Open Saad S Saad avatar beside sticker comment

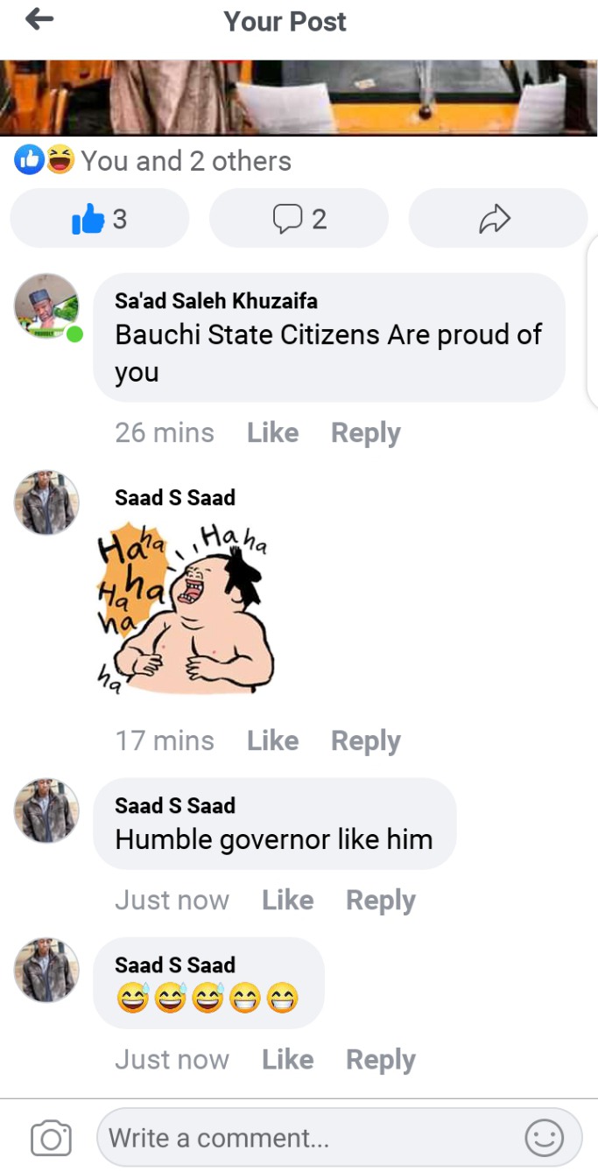(x=47, y=502)
